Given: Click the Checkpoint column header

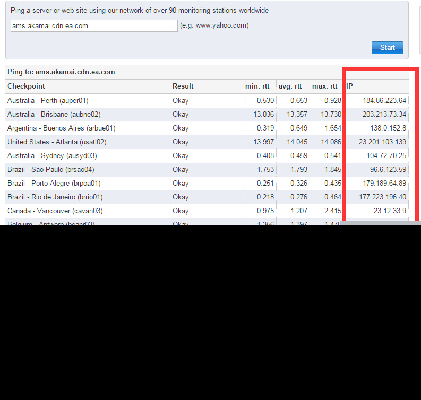Looking at the screenshot, I should 26,86.
